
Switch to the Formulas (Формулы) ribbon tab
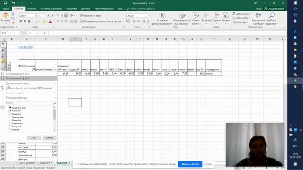pyautogui.click(x=71, y=9)
